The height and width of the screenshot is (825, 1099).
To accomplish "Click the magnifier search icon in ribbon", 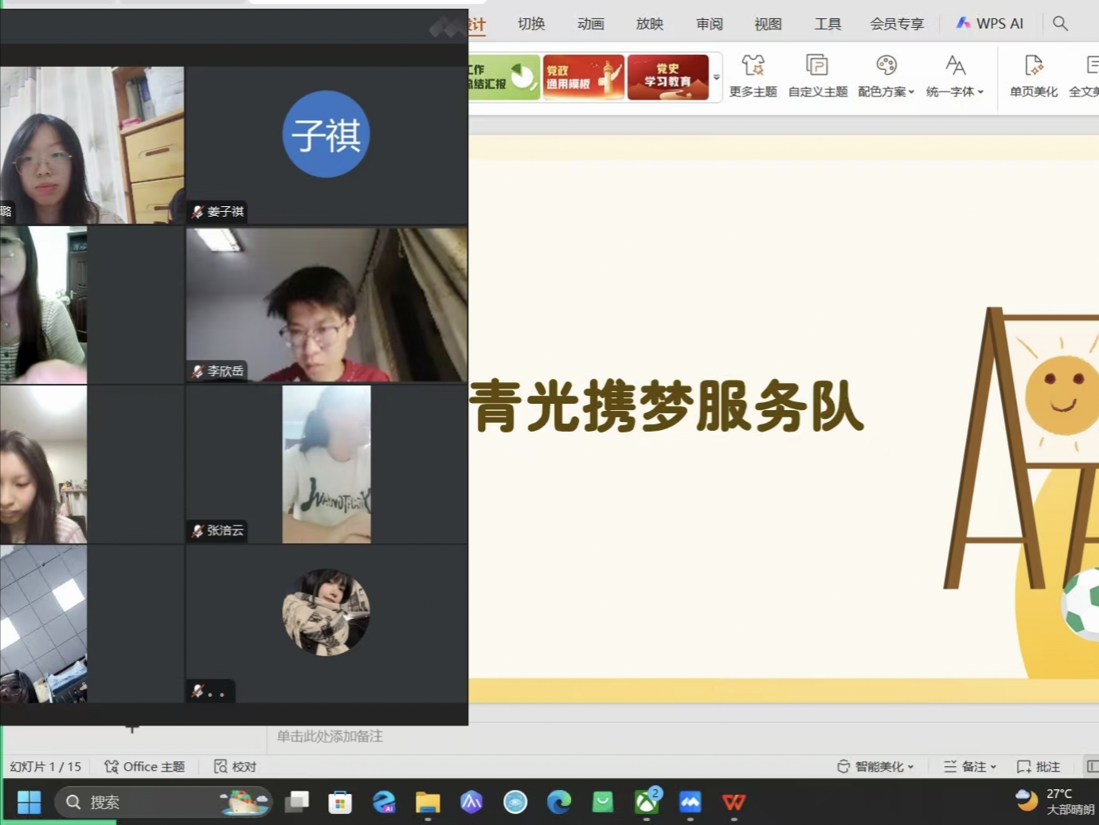I will tap(1060, 24).
